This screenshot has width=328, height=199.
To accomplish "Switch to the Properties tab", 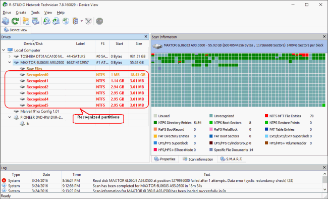I will 165,159.
